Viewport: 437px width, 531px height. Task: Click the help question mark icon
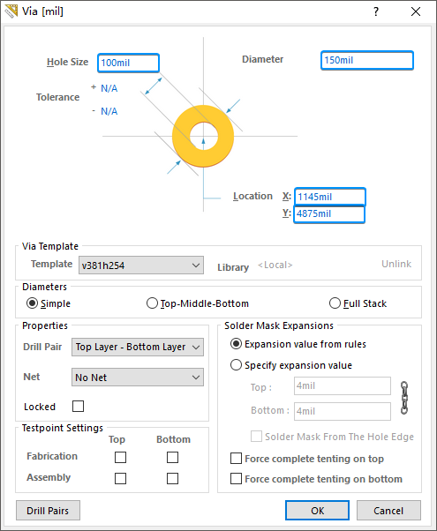click(x=376, y=11)
